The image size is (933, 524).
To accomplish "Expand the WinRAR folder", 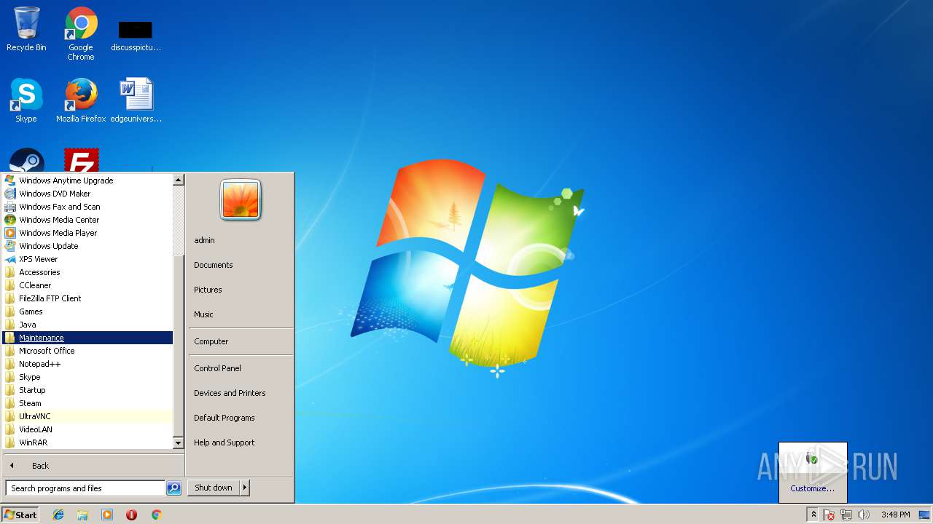I will pos(87,442).
